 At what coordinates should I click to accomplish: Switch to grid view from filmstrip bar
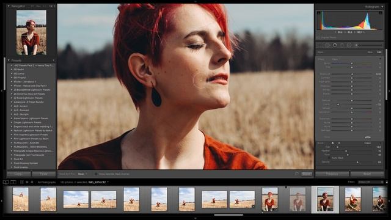tap(22, 182)
